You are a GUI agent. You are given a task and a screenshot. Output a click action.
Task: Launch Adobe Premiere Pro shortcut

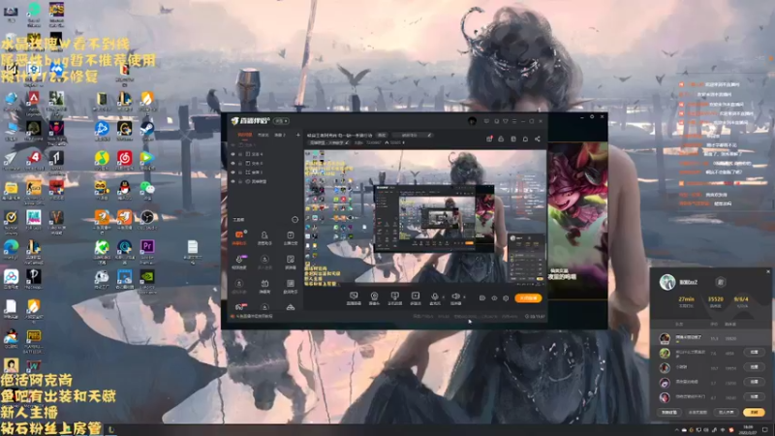(147, 247)
